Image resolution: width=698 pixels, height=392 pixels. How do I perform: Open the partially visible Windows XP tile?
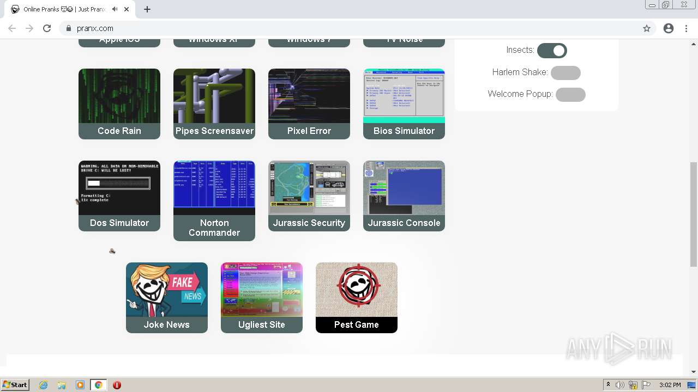(214, 43)
